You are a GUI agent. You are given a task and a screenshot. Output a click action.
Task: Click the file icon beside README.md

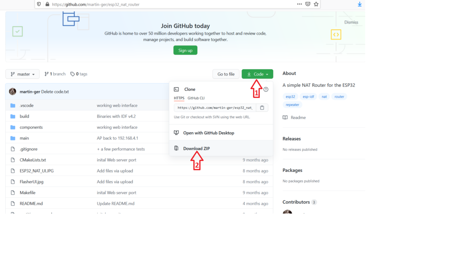click(13, 204)
